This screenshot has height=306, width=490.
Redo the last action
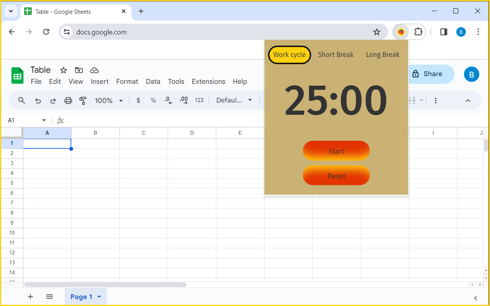(53, 101)
